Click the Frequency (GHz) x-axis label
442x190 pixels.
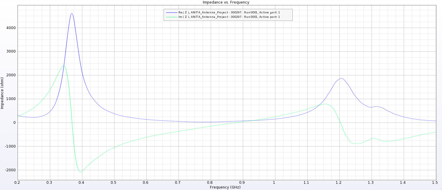coord(225,187)
